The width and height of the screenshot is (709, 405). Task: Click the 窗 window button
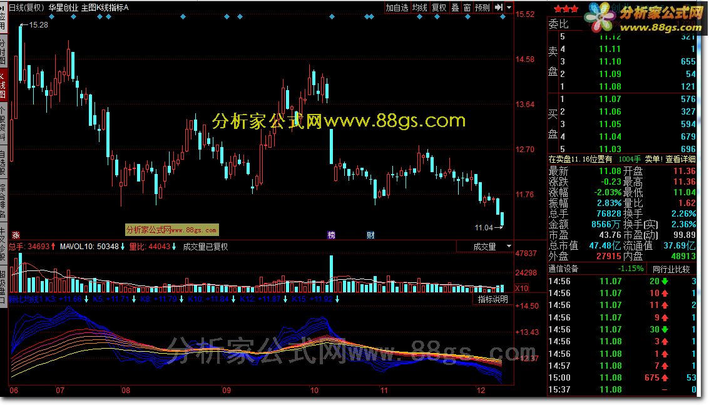click(x=467, y=8)
